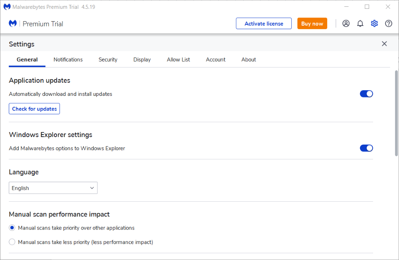Open the help question mark icon
The image size is (399, 260).
pyautogui.click(x=389, y=24)
